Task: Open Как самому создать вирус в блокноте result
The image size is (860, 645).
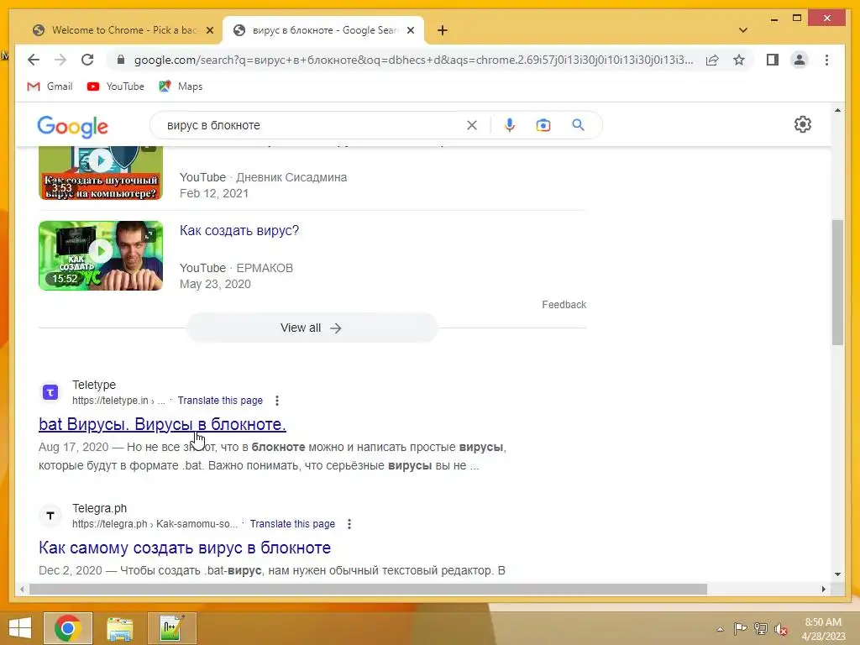Action: (184, 548)
